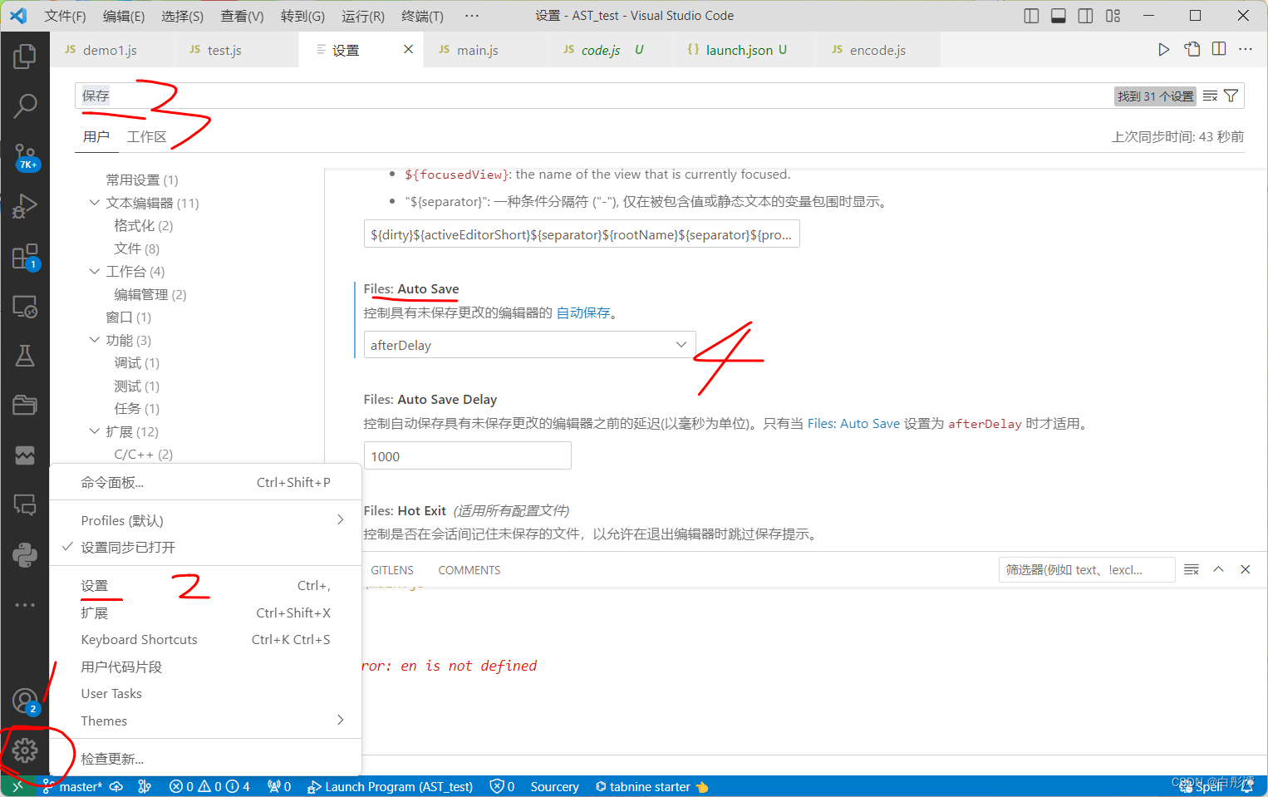Open the title bar overflow ellipsis menu
Image resolution: width=1268 pixels, height=797 pixels.
(x=471, y=16)
